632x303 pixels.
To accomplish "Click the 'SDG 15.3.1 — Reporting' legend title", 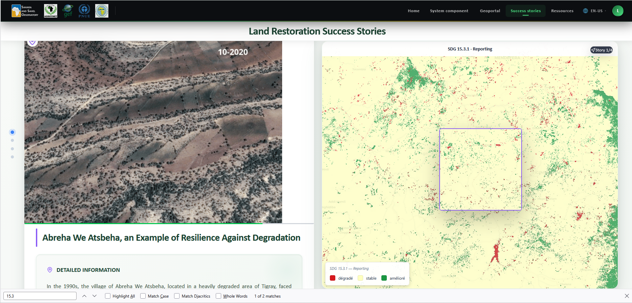I will click(x=349, y=268).
